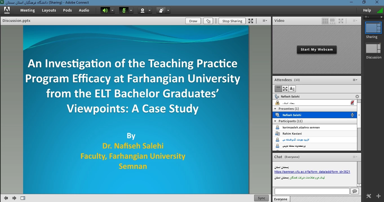
Task: Open the raise hand status dropdown arrow
Action: [x=168, y=10]
